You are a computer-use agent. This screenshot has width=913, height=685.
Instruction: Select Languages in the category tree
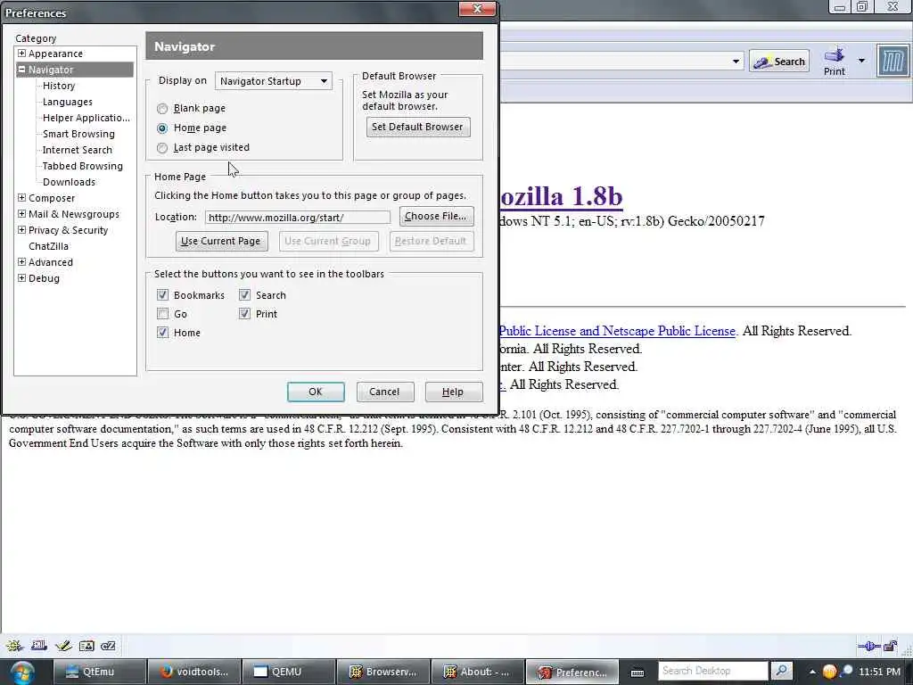pos(68,102)
